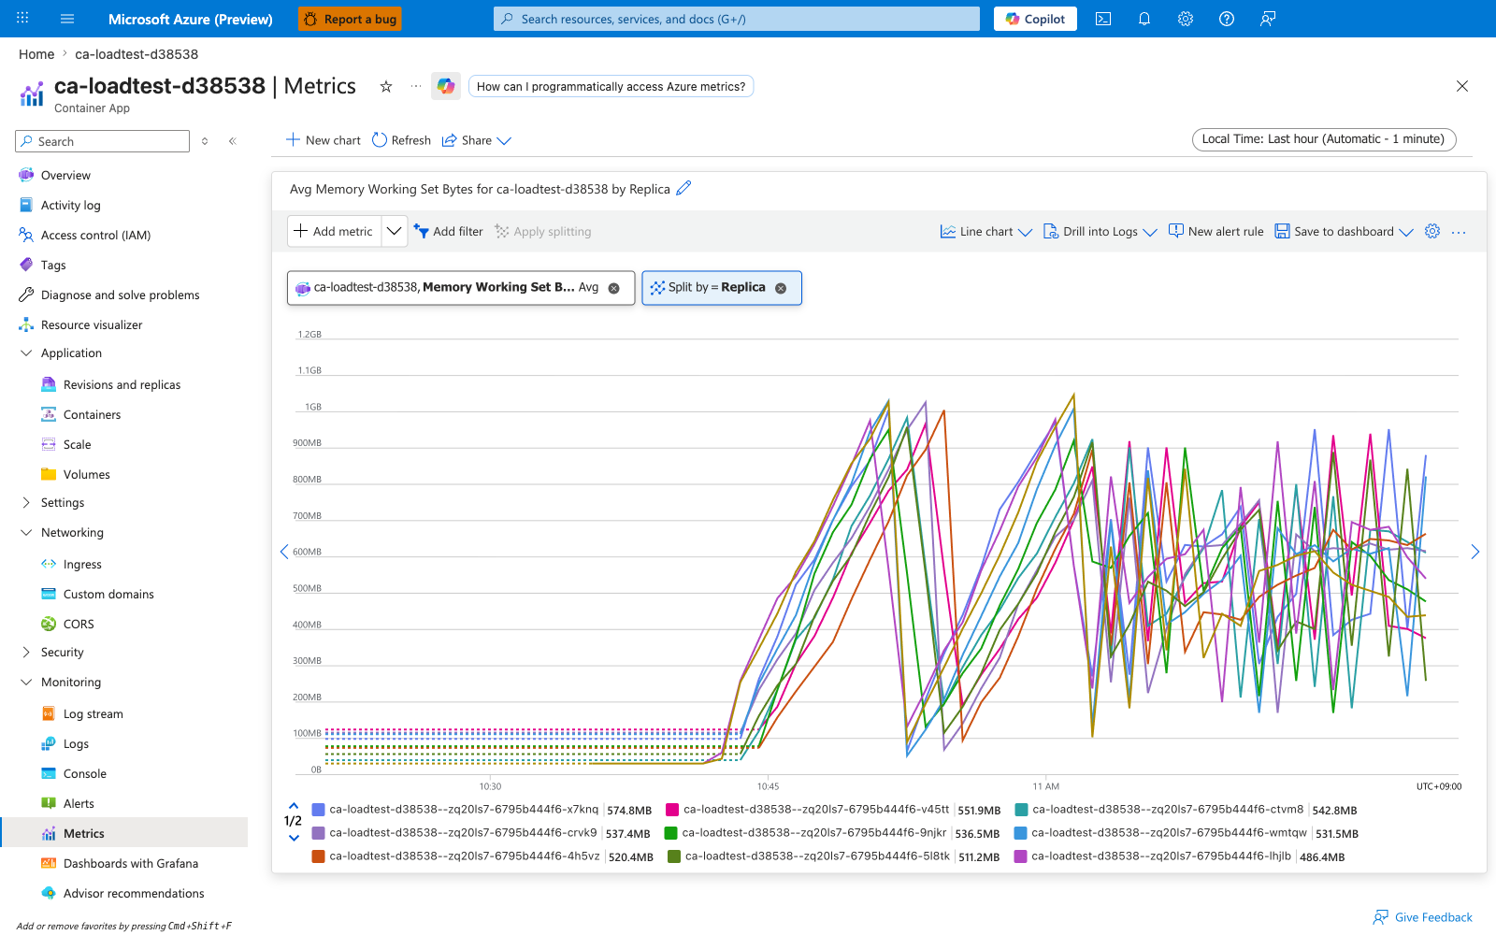The height and width of the screenshot is (935, 1496).
Task: Open Access control (IAM)
Action: pos(95,236)
